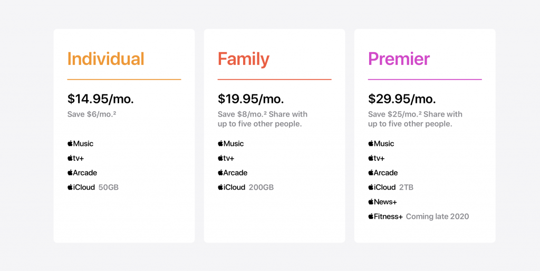
Task: Click iCloud 50GB logo in Individual plan
Action: point(81,187)
